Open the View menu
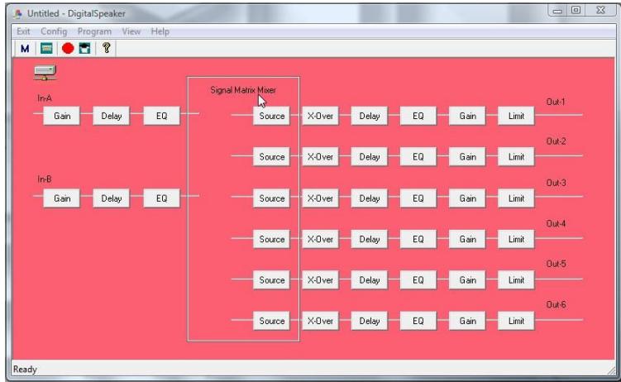 [131, 31]
